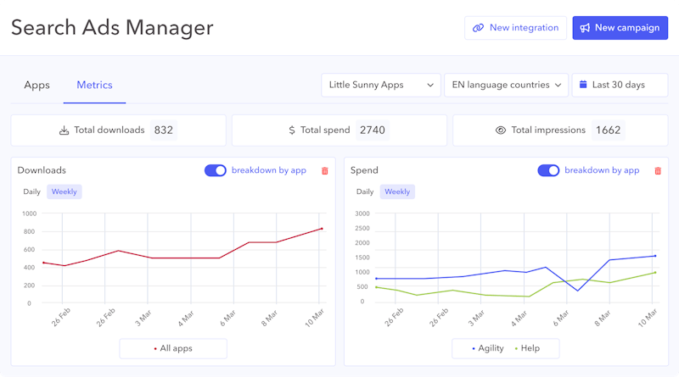Toggle breakdown by app on Downloads chart
The image size is (679, 377).
point(216,170)
